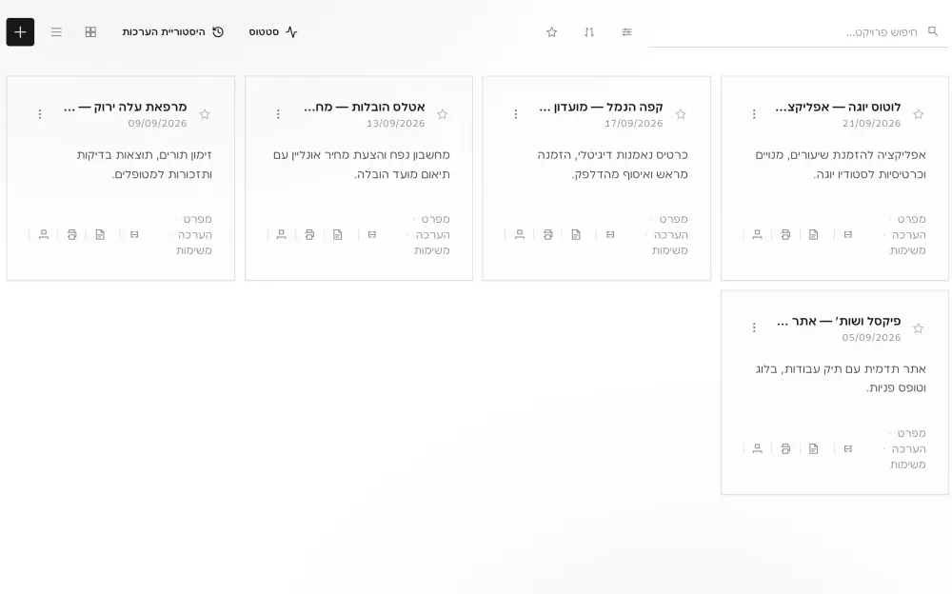
Task: Toggle favorites filter star in toolbar
Action: 551,32
